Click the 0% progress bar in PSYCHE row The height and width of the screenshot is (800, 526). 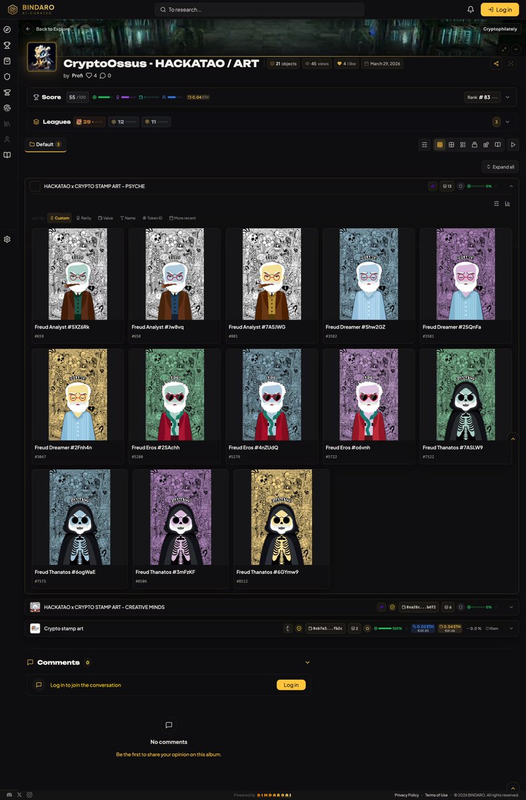(480, 186)
